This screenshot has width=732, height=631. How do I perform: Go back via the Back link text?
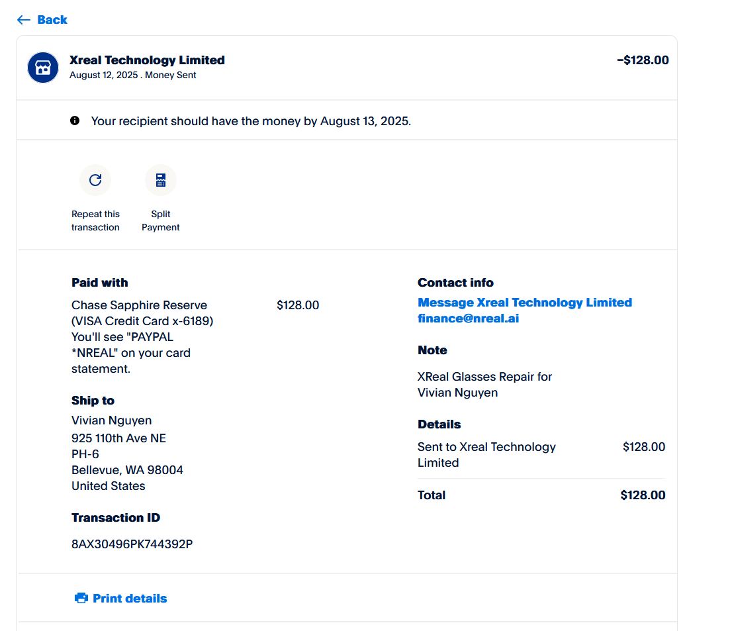coord(52,20)
